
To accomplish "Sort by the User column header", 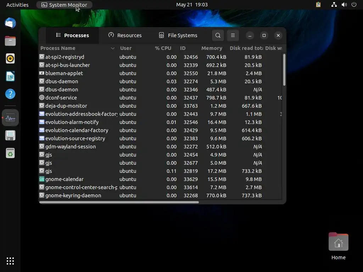I will (x=126, y=48).
